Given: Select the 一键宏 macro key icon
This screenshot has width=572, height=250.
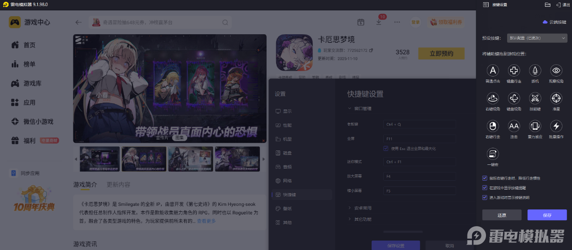Looking at the screenshot, I should coord(493,154).
